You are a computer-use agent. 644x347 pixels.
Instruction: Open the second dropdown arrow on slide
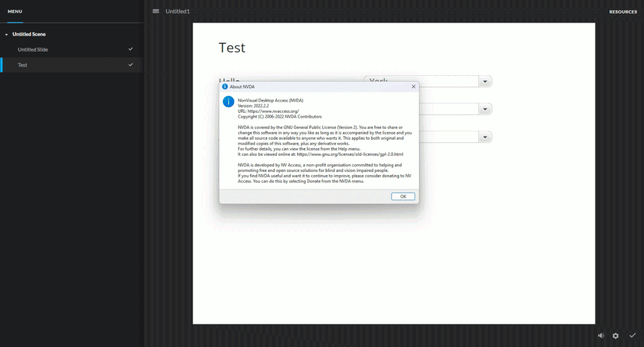tap(485, 109)
